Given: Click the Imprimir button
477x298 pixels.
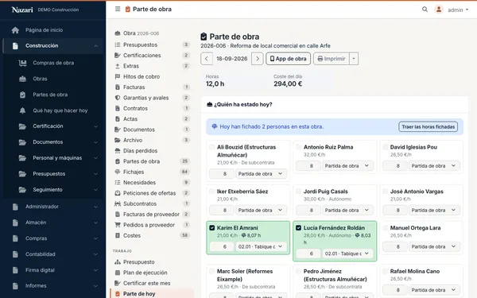Looking at the screenshot, I should (x=332, y=59).
